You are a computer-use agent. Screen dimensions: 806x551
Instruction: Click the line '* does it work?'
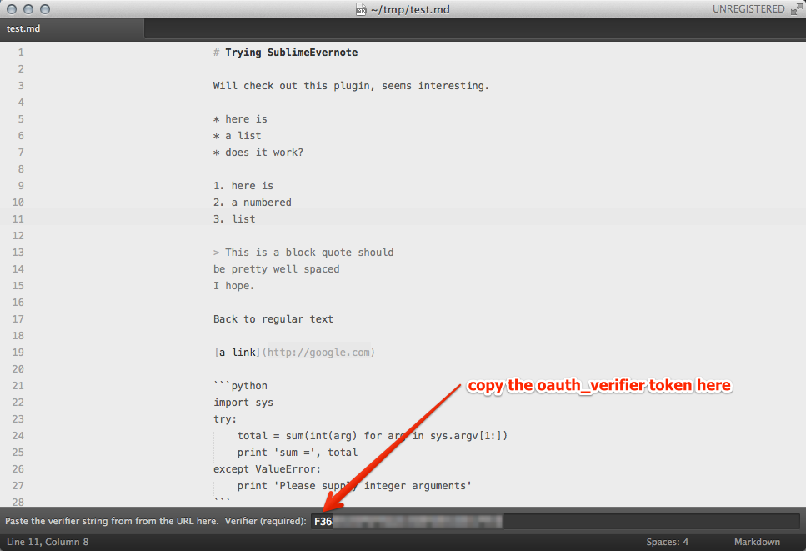(258, 153)
